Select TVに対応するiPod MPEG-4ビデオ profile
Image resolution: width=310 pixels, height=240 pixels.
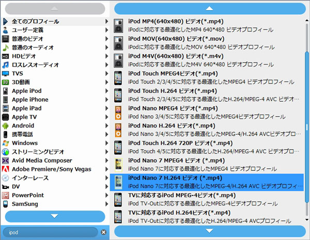point(207,200)
